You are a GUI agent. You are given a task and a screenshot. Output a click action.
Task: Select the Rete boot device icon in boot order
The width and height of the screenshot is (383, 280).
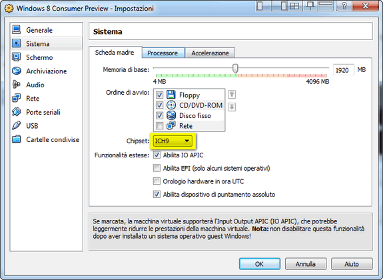click(x=171, y=125)
